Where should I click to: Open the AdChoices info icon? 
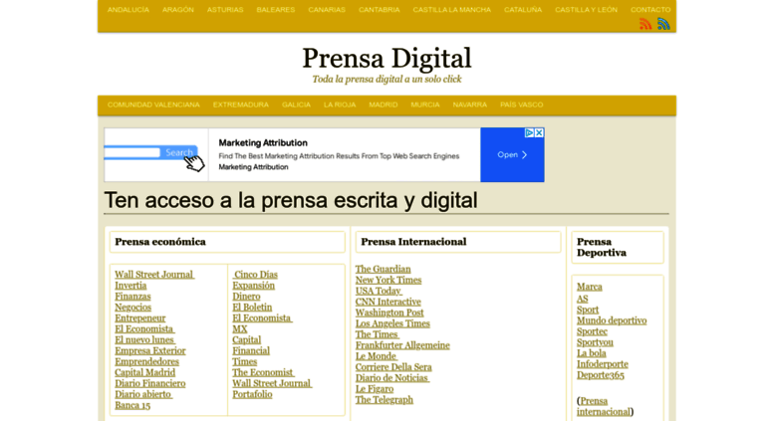click(529, 132)
